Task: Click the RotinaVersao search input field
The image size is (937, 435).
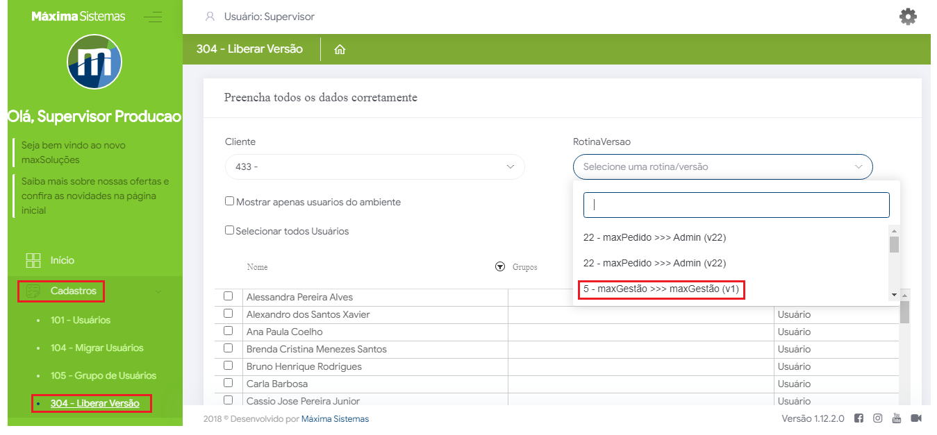Action: pyautogui.click(x=736, y=205)
